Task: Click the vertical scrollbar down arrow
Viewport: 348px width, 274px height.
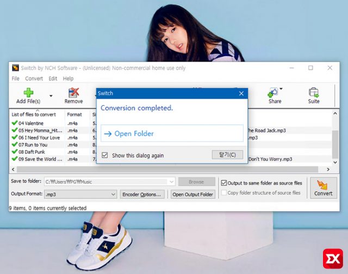Action: click(335, 162)
